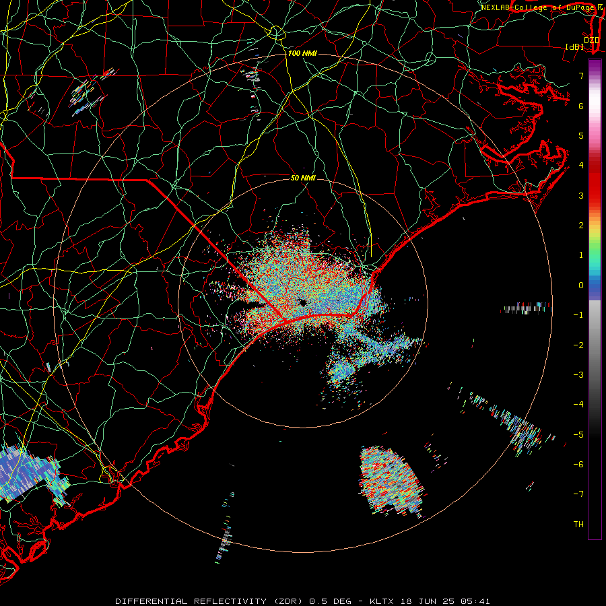Click the legend value 4
The width and height of the screenshot is (606, 606).
tap(581, 166)
